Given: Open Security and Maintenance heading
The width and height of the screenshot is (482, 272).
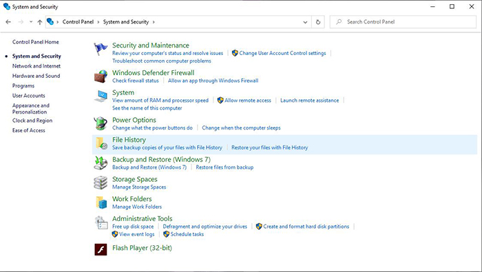Looking at the screenshot, I should 151,45.
